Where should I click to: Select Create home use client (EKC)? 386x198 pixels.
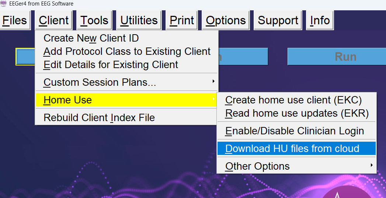(296, 100)
